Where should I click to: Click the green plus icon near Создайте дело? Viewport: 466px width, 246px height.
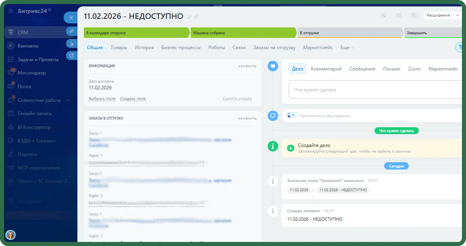coord(291,148)
